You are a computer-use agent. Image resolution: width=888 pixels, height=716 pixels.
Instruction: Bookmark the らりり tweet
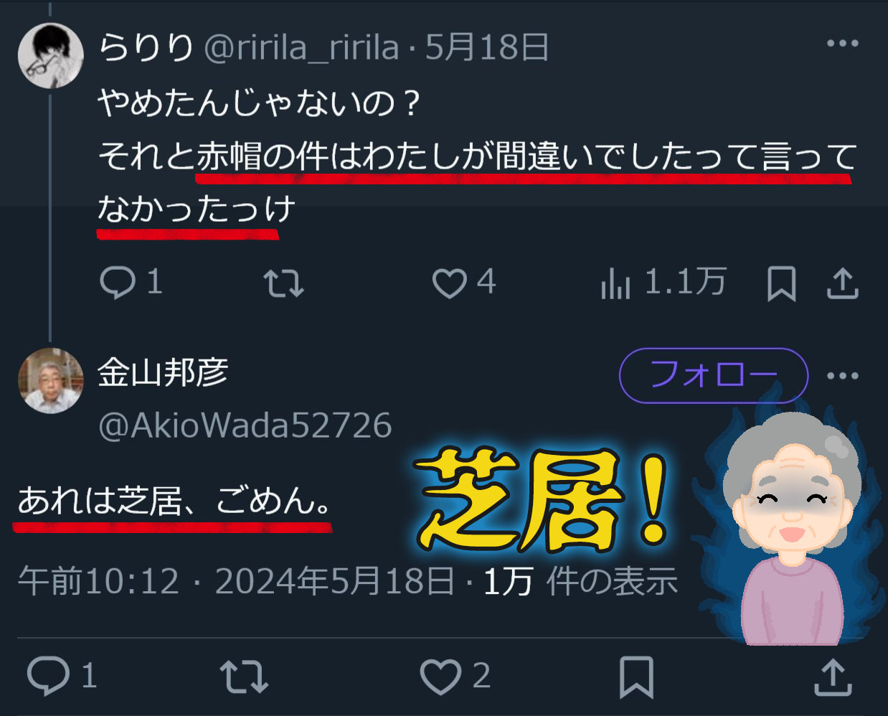(781, 283)
